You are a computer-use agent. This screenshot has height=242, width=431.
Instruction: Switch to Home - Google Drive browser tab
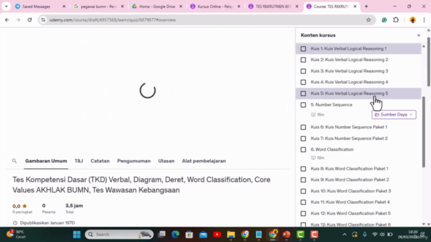pyautogui.click(x=157, y=6)
